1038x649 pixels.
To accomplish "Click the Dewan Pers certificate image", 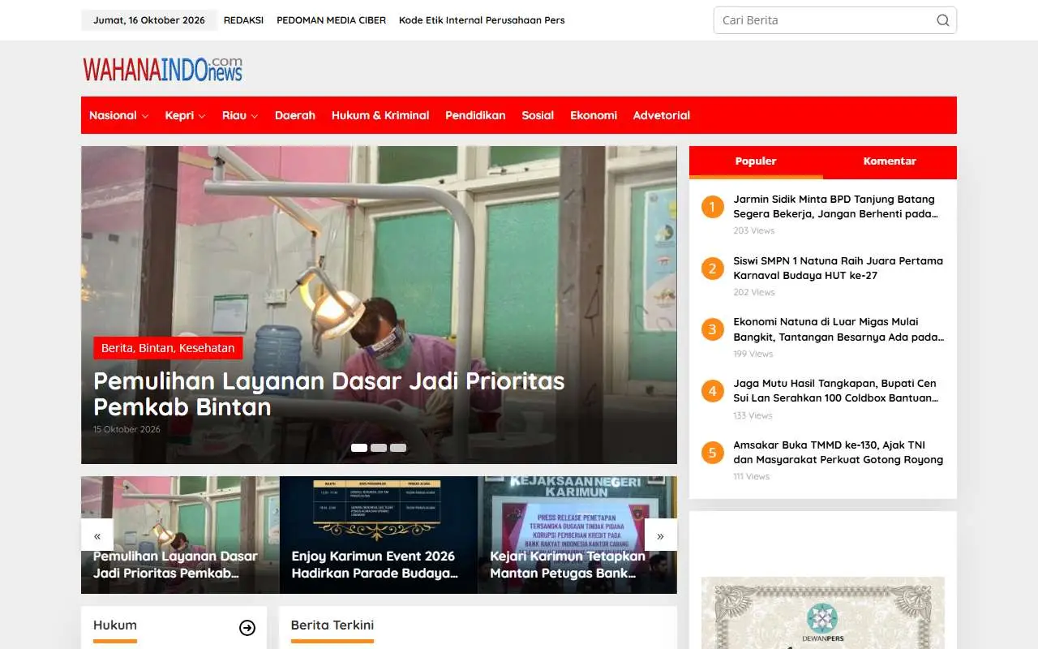I will tap(823, 613).
